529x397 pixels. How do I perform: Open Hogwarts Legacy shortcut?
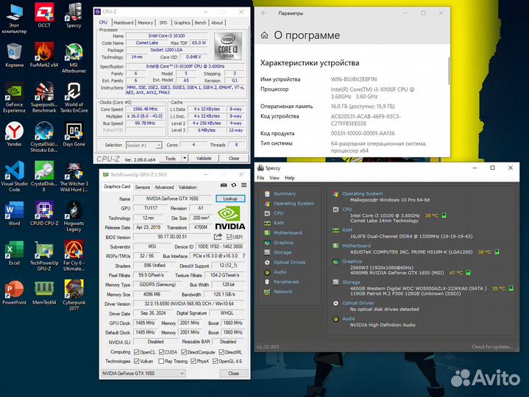pyautogui.click(x=74, y=216)
